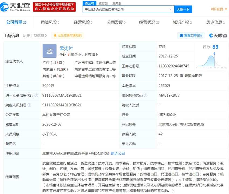
Task: Open the 知识产权 section tab
Action: (x=182, y=22)
